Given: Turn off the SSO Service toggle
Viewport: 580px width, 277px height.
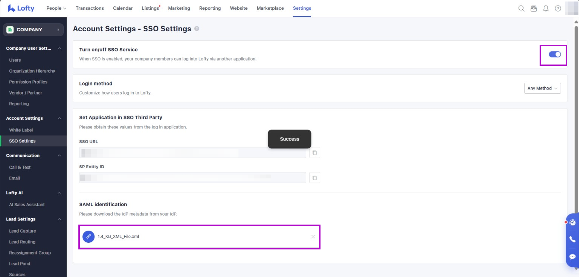Looking at the screenshot, I should pyautogui.click(x=554, y=55).
